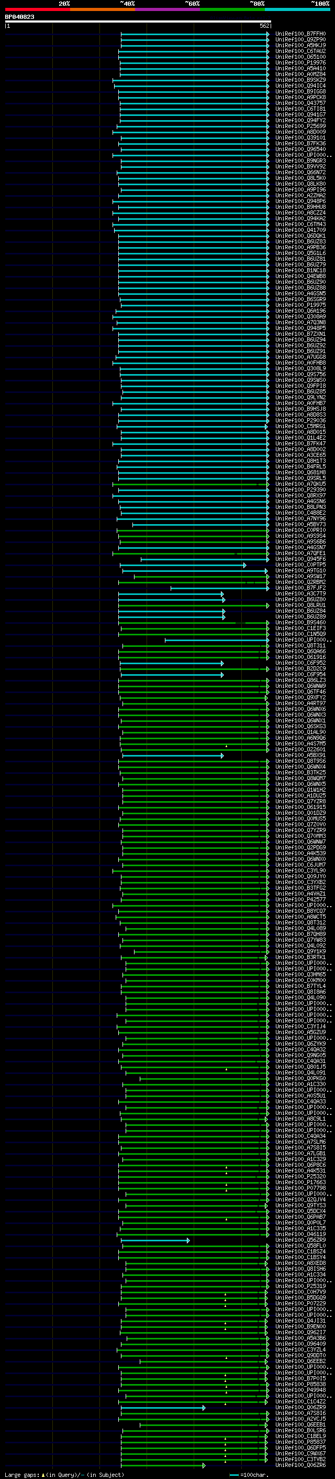Image resolution: width=335 pixels, height=1479 pixels.
Task: Select the UniRef100_Q66N72 label
Action: [x=300, y=172]
